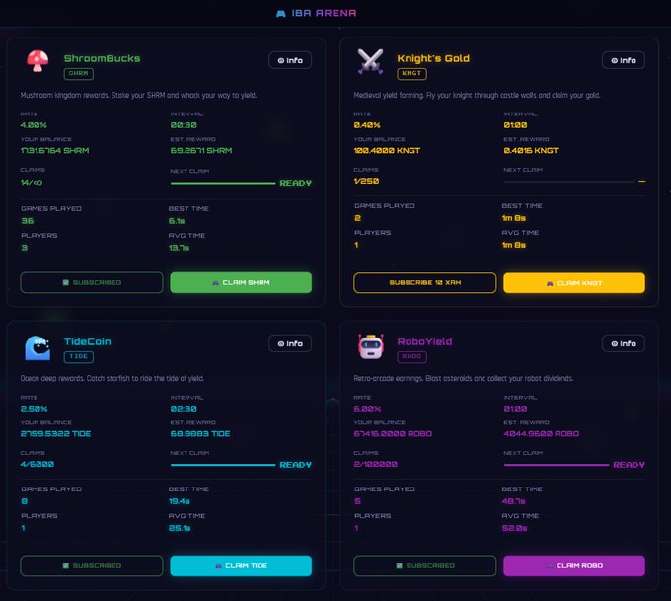The image size is (671, 601).
Task: Click the TideCoin wave icon
Action: pos(37,347)
